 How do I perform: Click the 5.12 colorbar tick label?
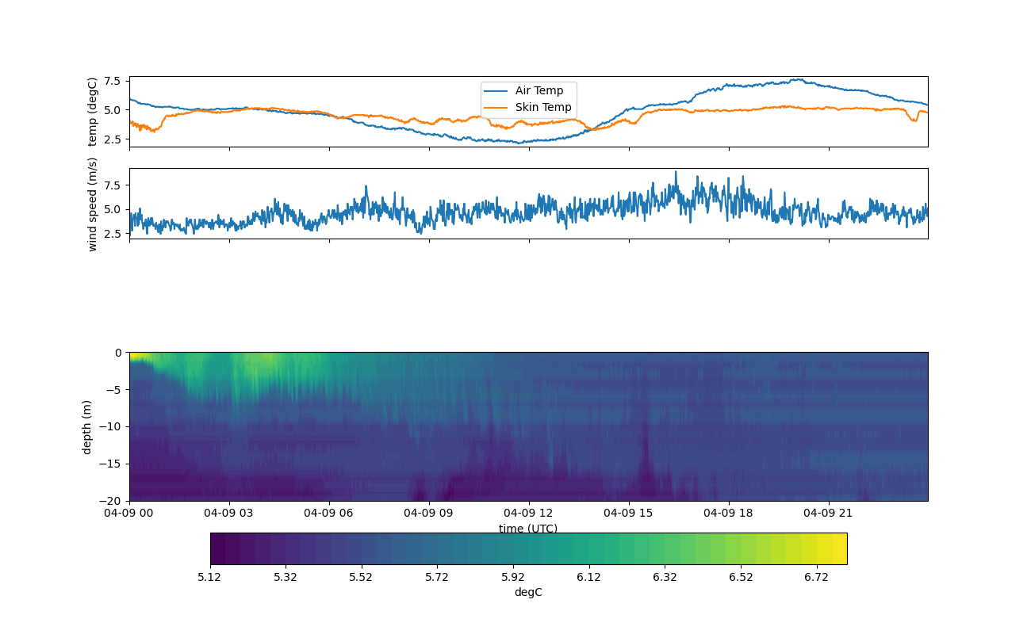[210, 577]
